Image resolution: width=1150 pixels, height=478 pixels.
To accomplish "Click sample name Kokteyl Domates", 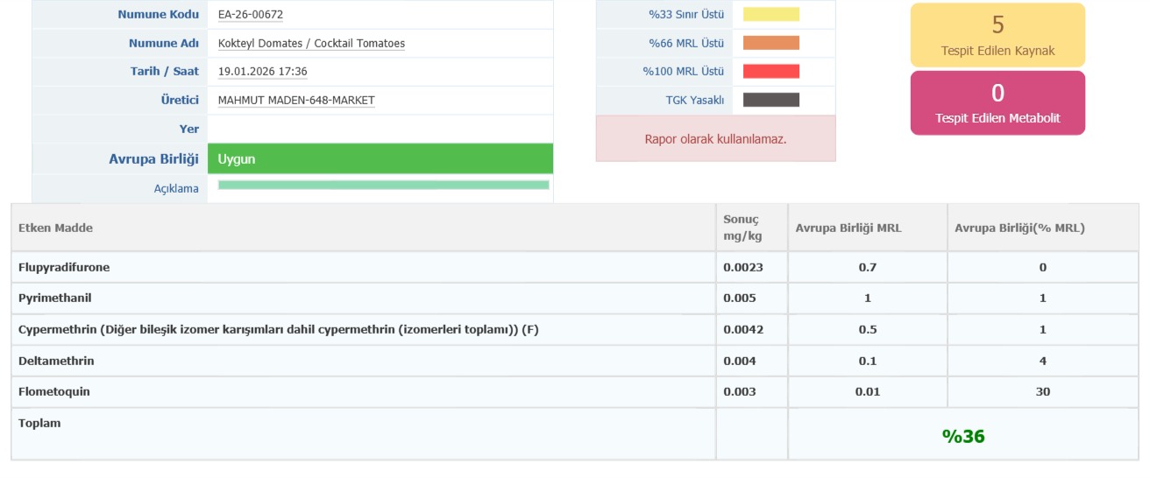I will coord(311,44).
